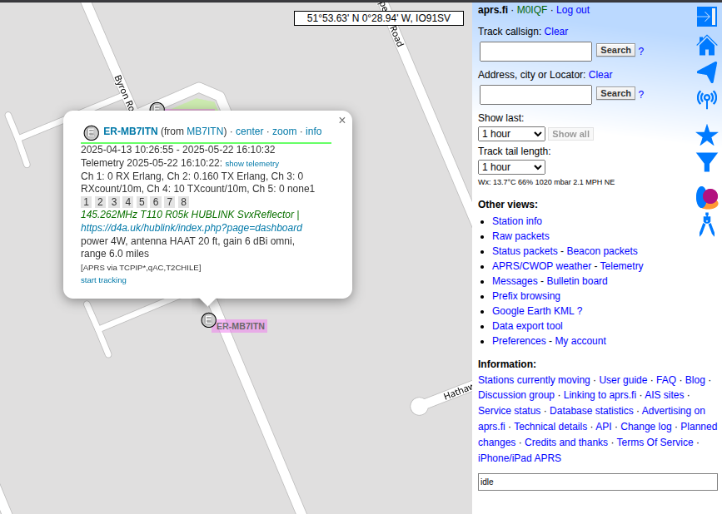Click the show telemetry link
The height and width of the screenshot is (514, 722).
[251, 164]
